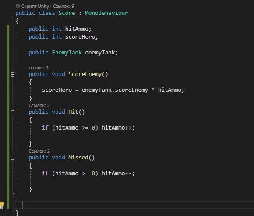Collapse the Hit method region
The height and width of the screenshot is (216, 254).
[12, 112]
